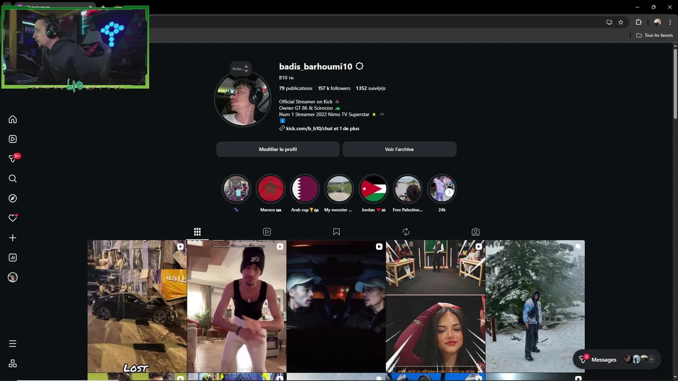678x381 pixels.
Task: Click the username badis_barhoumi10
Action: click(316, 67)
